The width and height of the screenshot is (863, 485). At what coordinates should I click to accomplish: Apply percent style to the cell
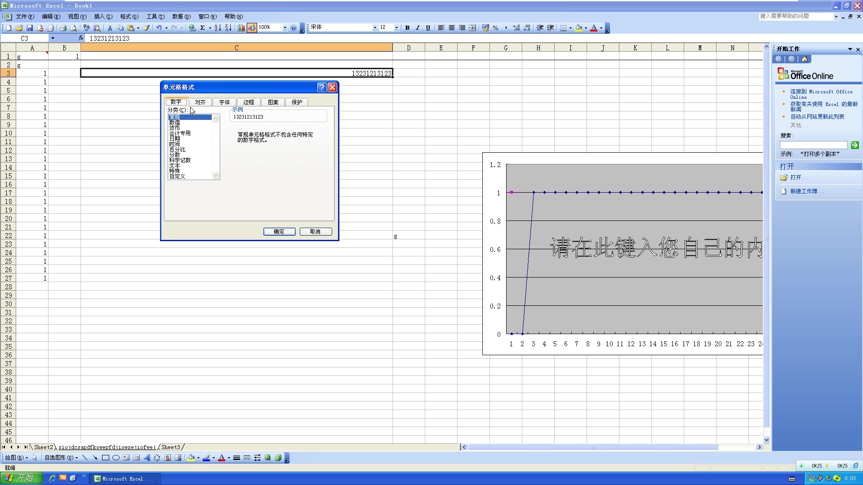pyautogui.click(x=496, y=28)
